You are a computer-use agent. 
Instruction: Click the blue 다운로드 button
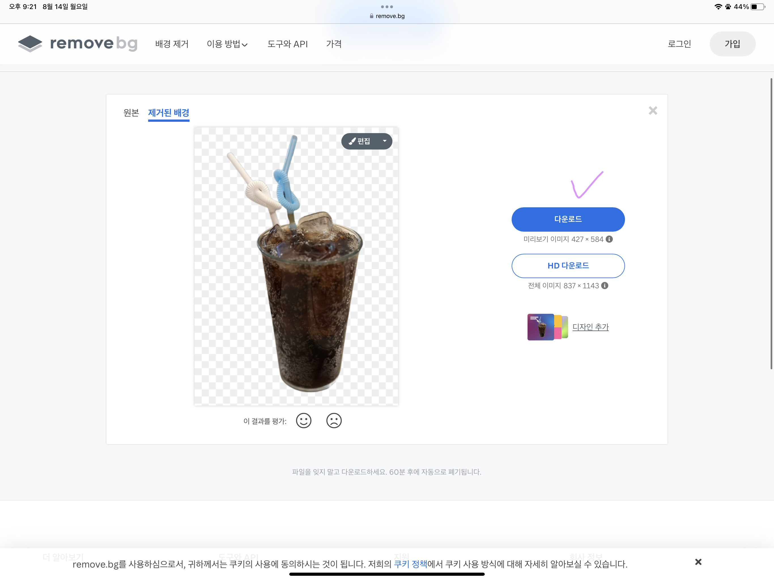568,219
